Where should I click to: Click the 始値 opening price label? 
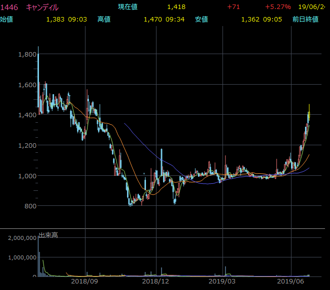(7, 20)
